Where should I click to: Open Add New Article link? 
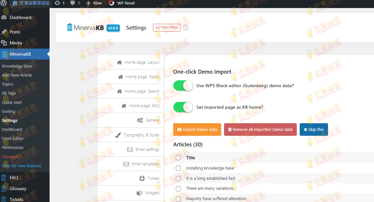click(x=17, y=75)
